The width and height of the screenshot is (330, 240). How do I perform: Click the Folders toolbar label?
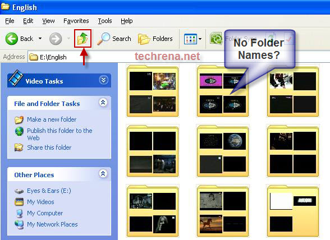pos(163,39)
